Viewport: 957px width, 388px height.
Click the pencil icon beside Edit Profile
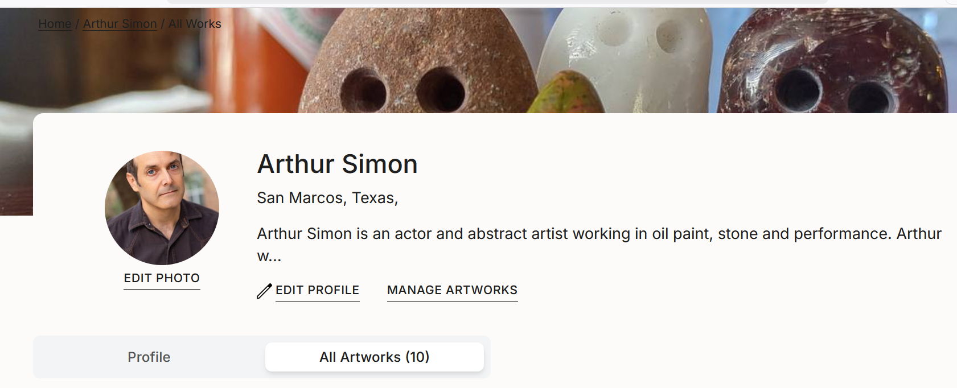[x=264, y=291]
